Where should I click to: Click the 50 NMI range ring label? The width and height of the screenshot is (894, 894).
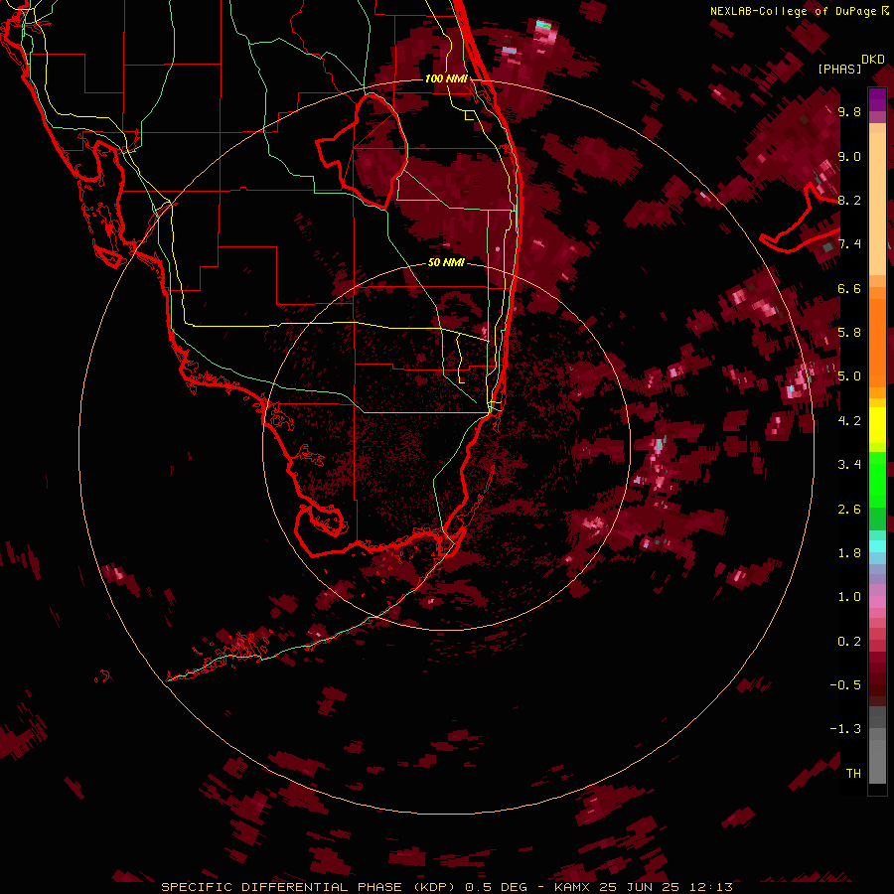coord(446,262)
